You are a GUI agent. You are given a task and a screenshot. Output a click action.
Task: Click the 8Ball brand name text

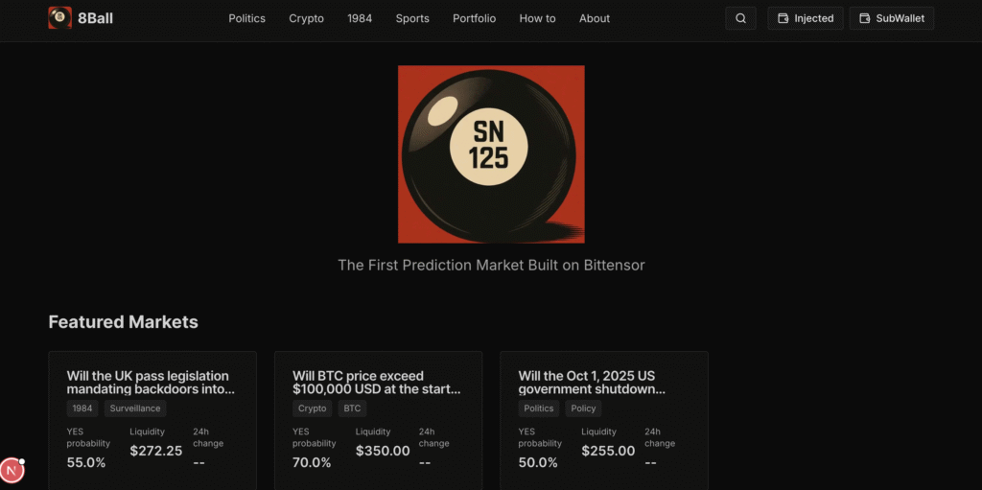[95, 18]
